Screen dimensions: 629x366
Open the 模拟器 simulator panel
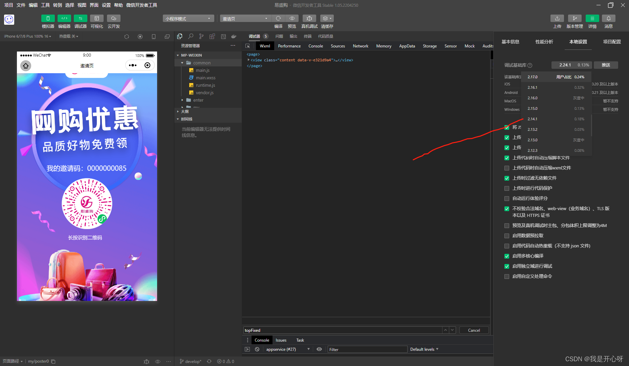click(48, 21)
